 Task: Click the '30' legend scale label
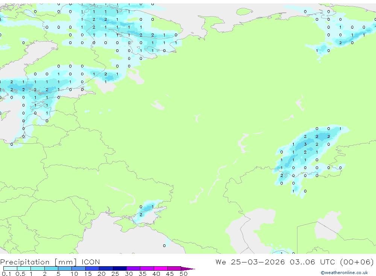[x=129, y=274]
